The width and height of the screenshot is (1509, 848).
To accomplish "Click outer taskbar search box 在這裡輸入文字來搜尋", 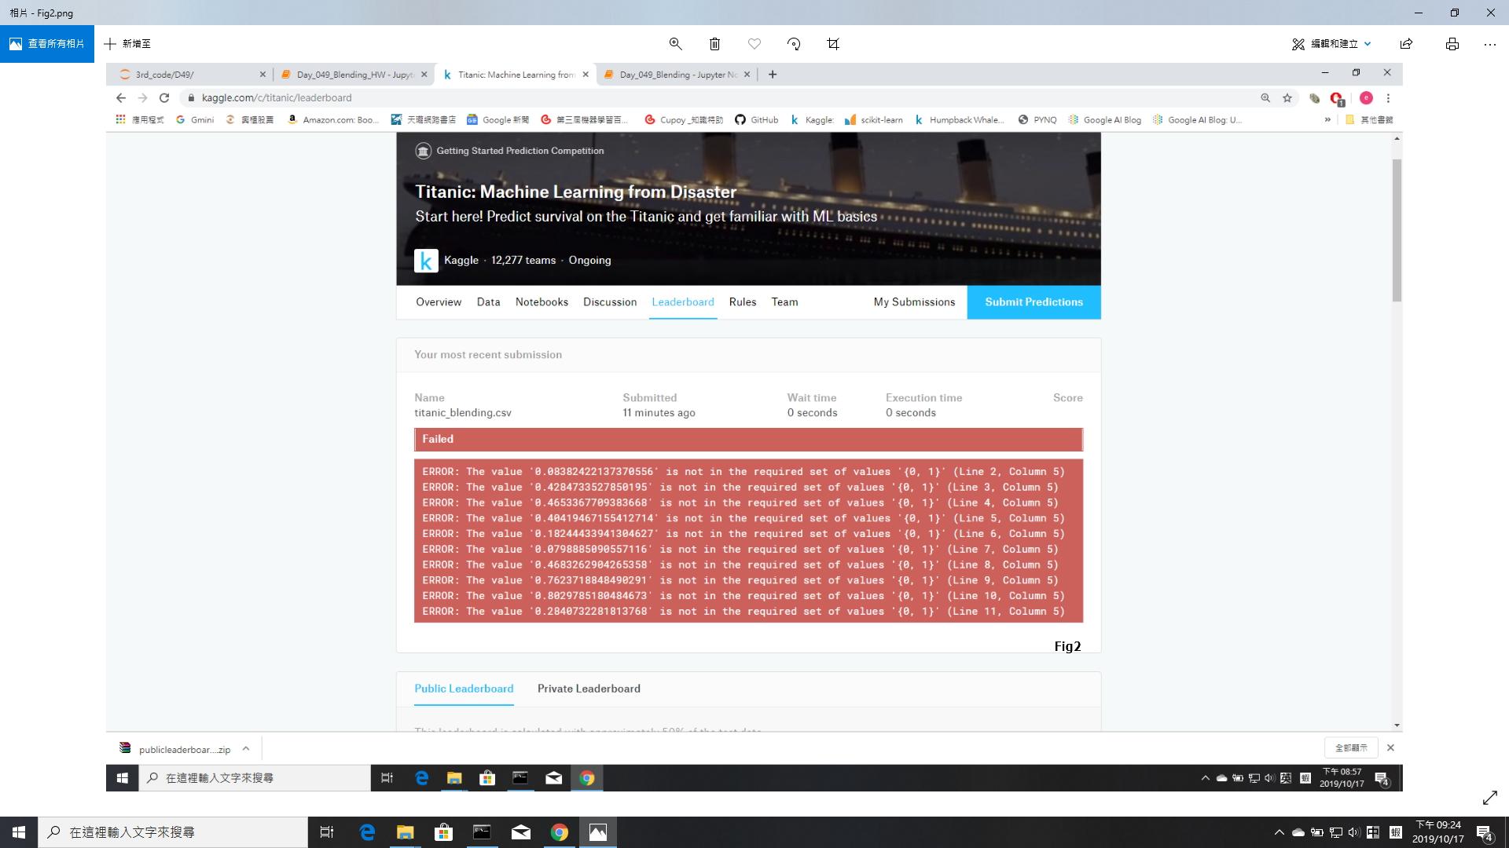I will 173,832.
